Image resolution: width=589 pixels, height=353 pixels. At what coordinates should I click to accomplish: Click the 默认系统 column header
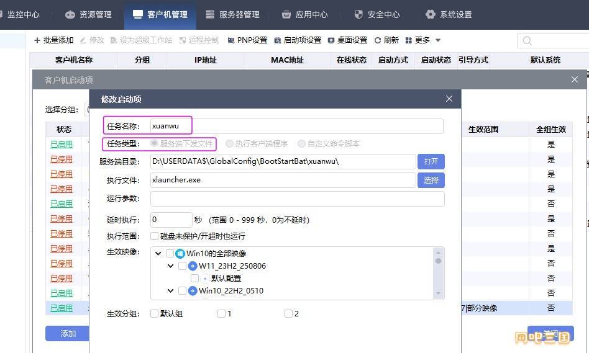click(x=545, y=60)
